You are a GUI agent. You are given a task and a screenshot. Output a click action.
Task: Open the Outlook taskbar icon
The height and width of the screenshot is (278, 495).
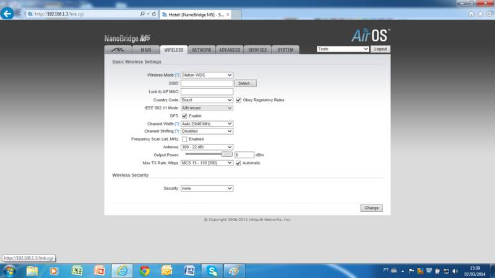(x=166, y=271)
